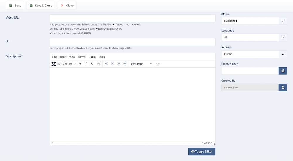The width and height of the screenshot is (293, 161).
Task: Toggle Underline formatting in editor
Action: click(92, 64)
